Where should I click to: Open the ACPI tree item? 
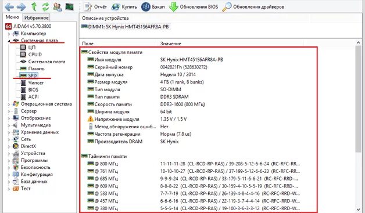pyautogui.click(x=29, y=97)
